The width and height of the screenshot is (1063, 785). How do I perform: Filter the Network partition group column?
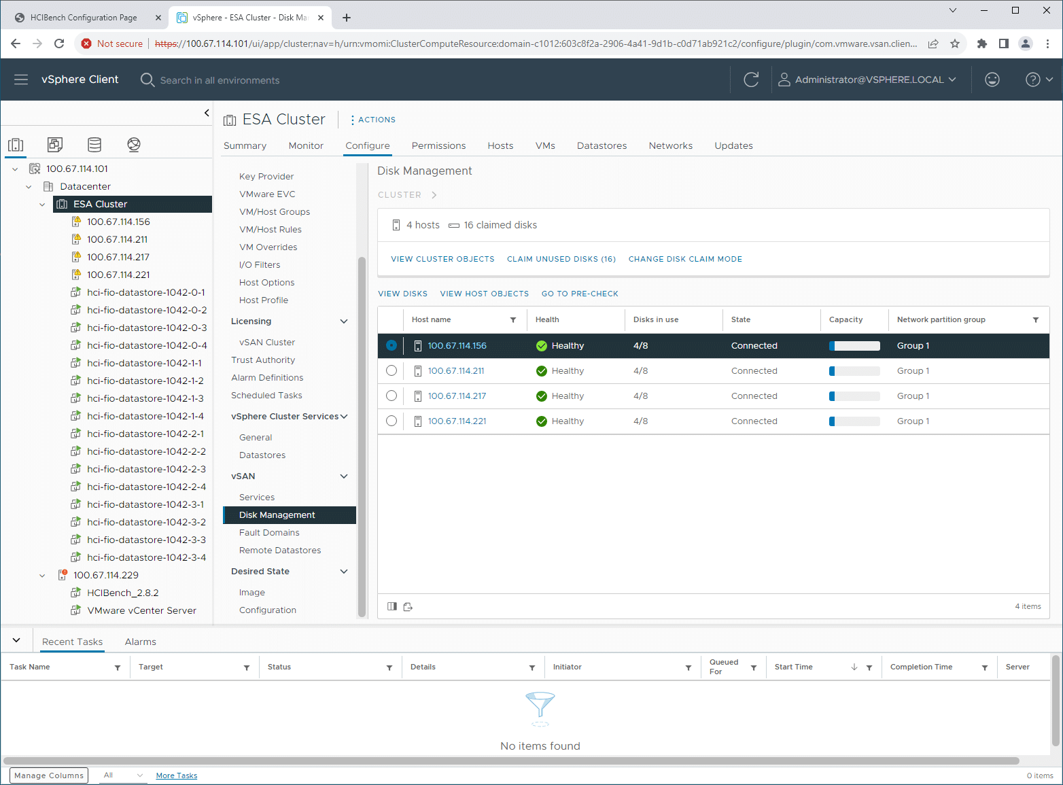[1036, 320]
